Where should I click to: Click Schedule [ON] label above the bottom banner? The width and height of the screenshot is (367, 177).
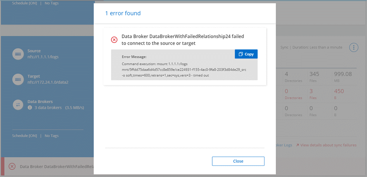(24, 136)
